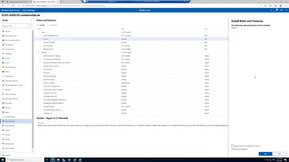Open Certificates tool

8,54
